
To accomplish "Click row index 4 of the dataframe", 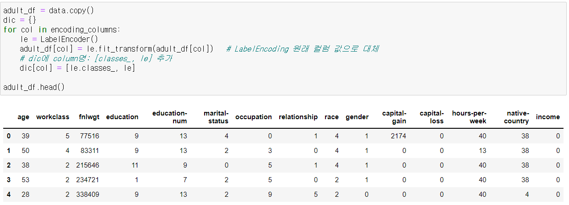I will pos(9,194).
